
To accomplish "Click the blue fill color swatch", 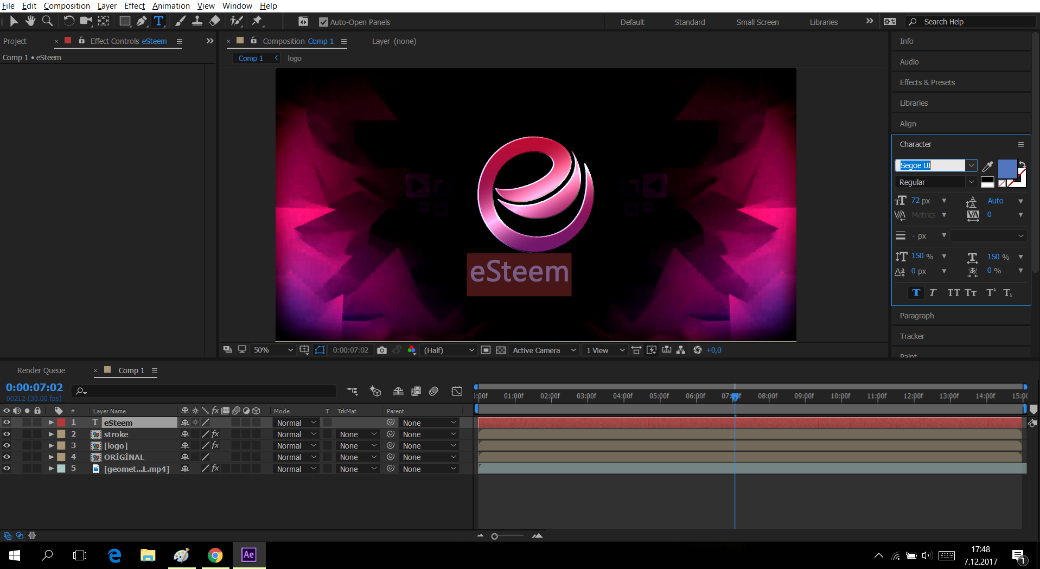I will click(x=1007, y=168).
